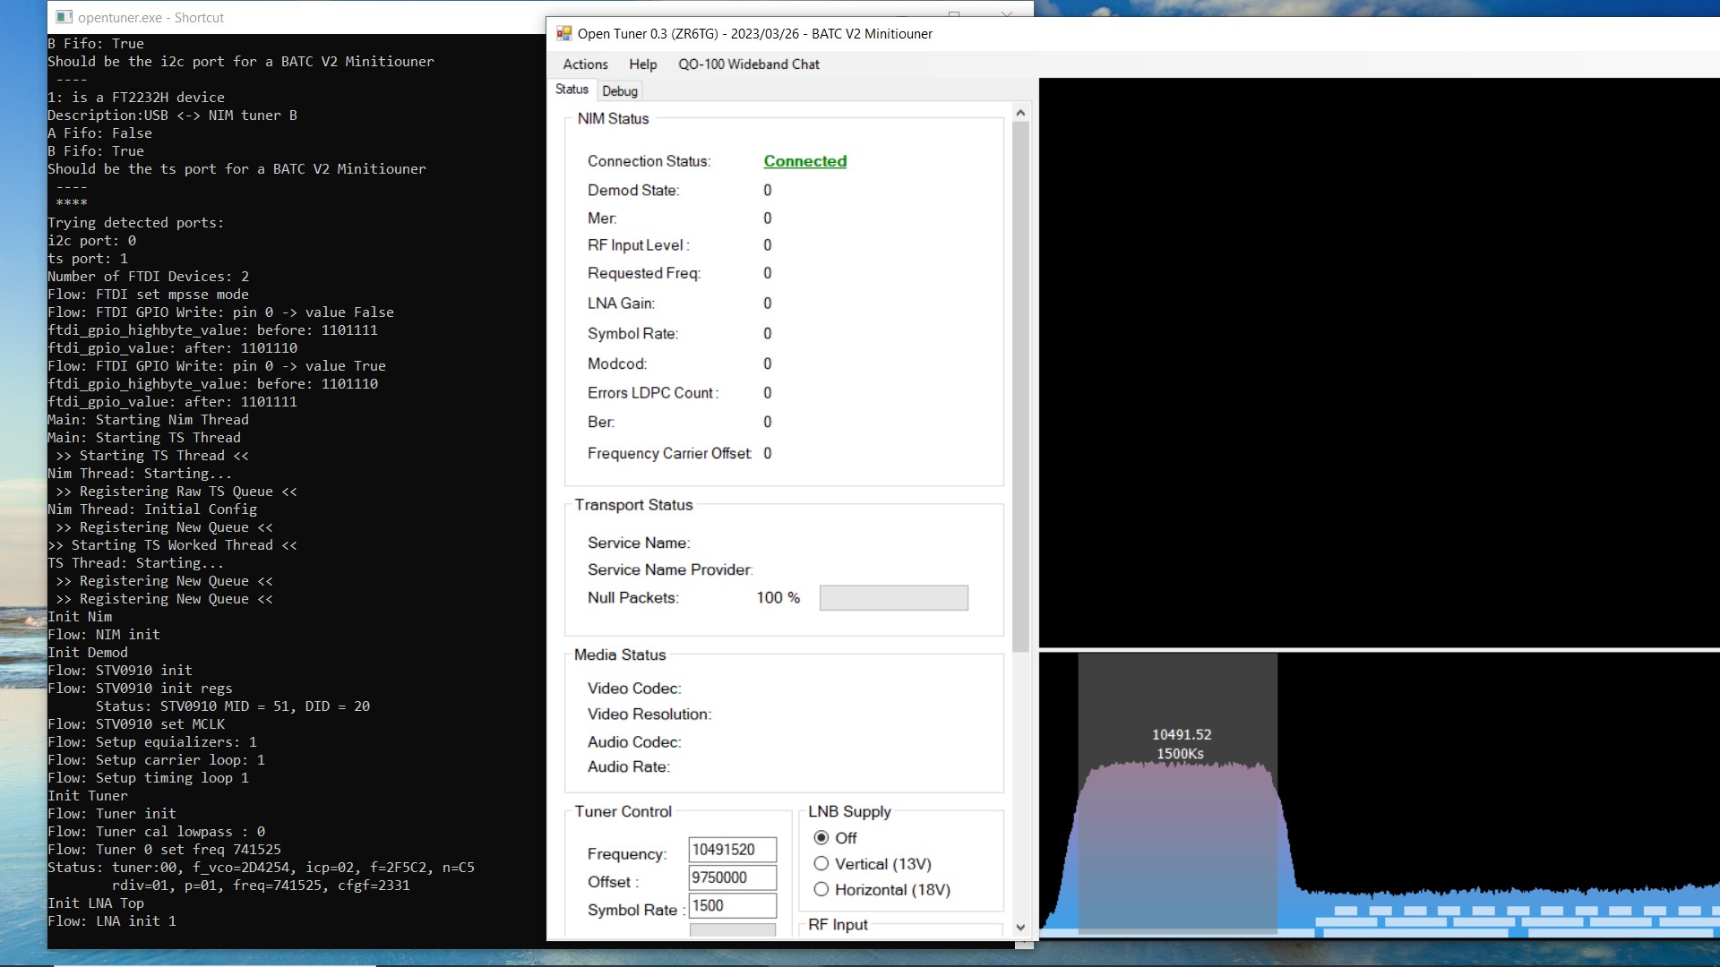The height and width of the screenshot is (967, 1720).
Task: Open the QO-100 Wideband Chat menu
Action: (x=749, y=64)
